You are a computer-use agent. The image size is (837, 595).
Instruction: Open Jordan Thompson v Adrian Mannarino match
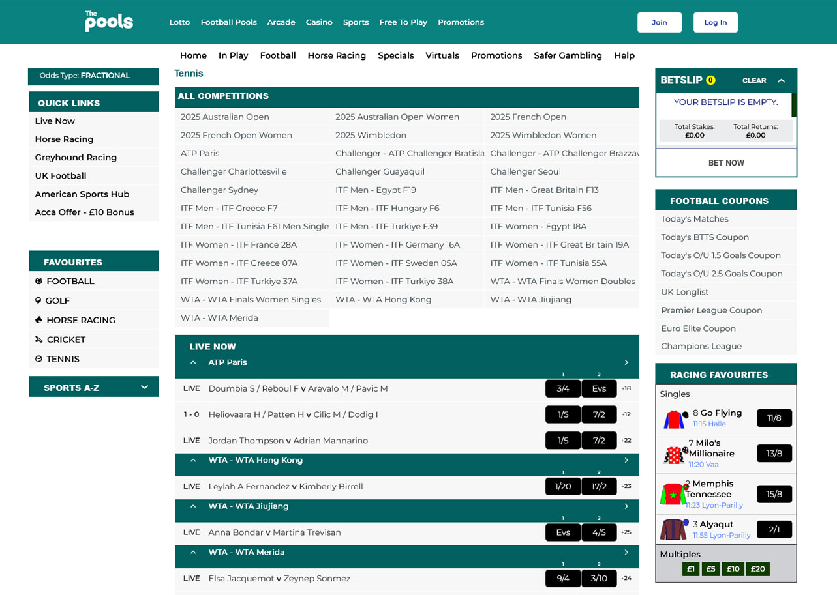click(x=288, y=441)
